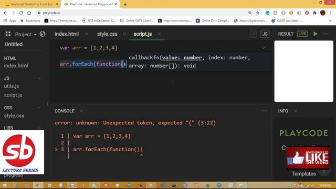Add a new CSS file with plus icon
Image resolution: width=336 pixels, height=189 pixels.
(39, 108)
